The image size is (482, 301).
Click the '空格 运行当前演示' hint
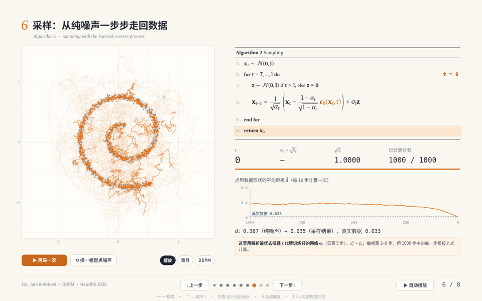tap(233, 296)
